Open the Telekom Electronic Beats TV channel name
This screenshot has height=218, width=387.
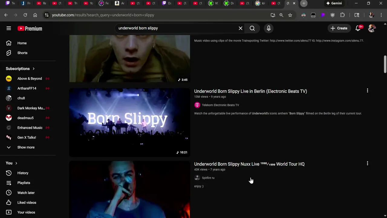[220, 105]
